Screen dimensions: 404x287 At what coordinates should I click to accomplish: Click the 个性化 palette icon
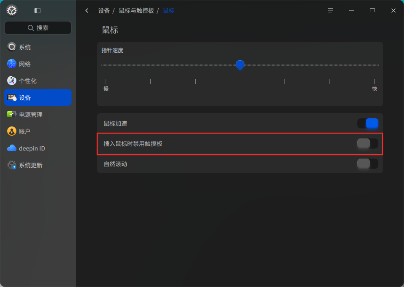pos(12,80)
